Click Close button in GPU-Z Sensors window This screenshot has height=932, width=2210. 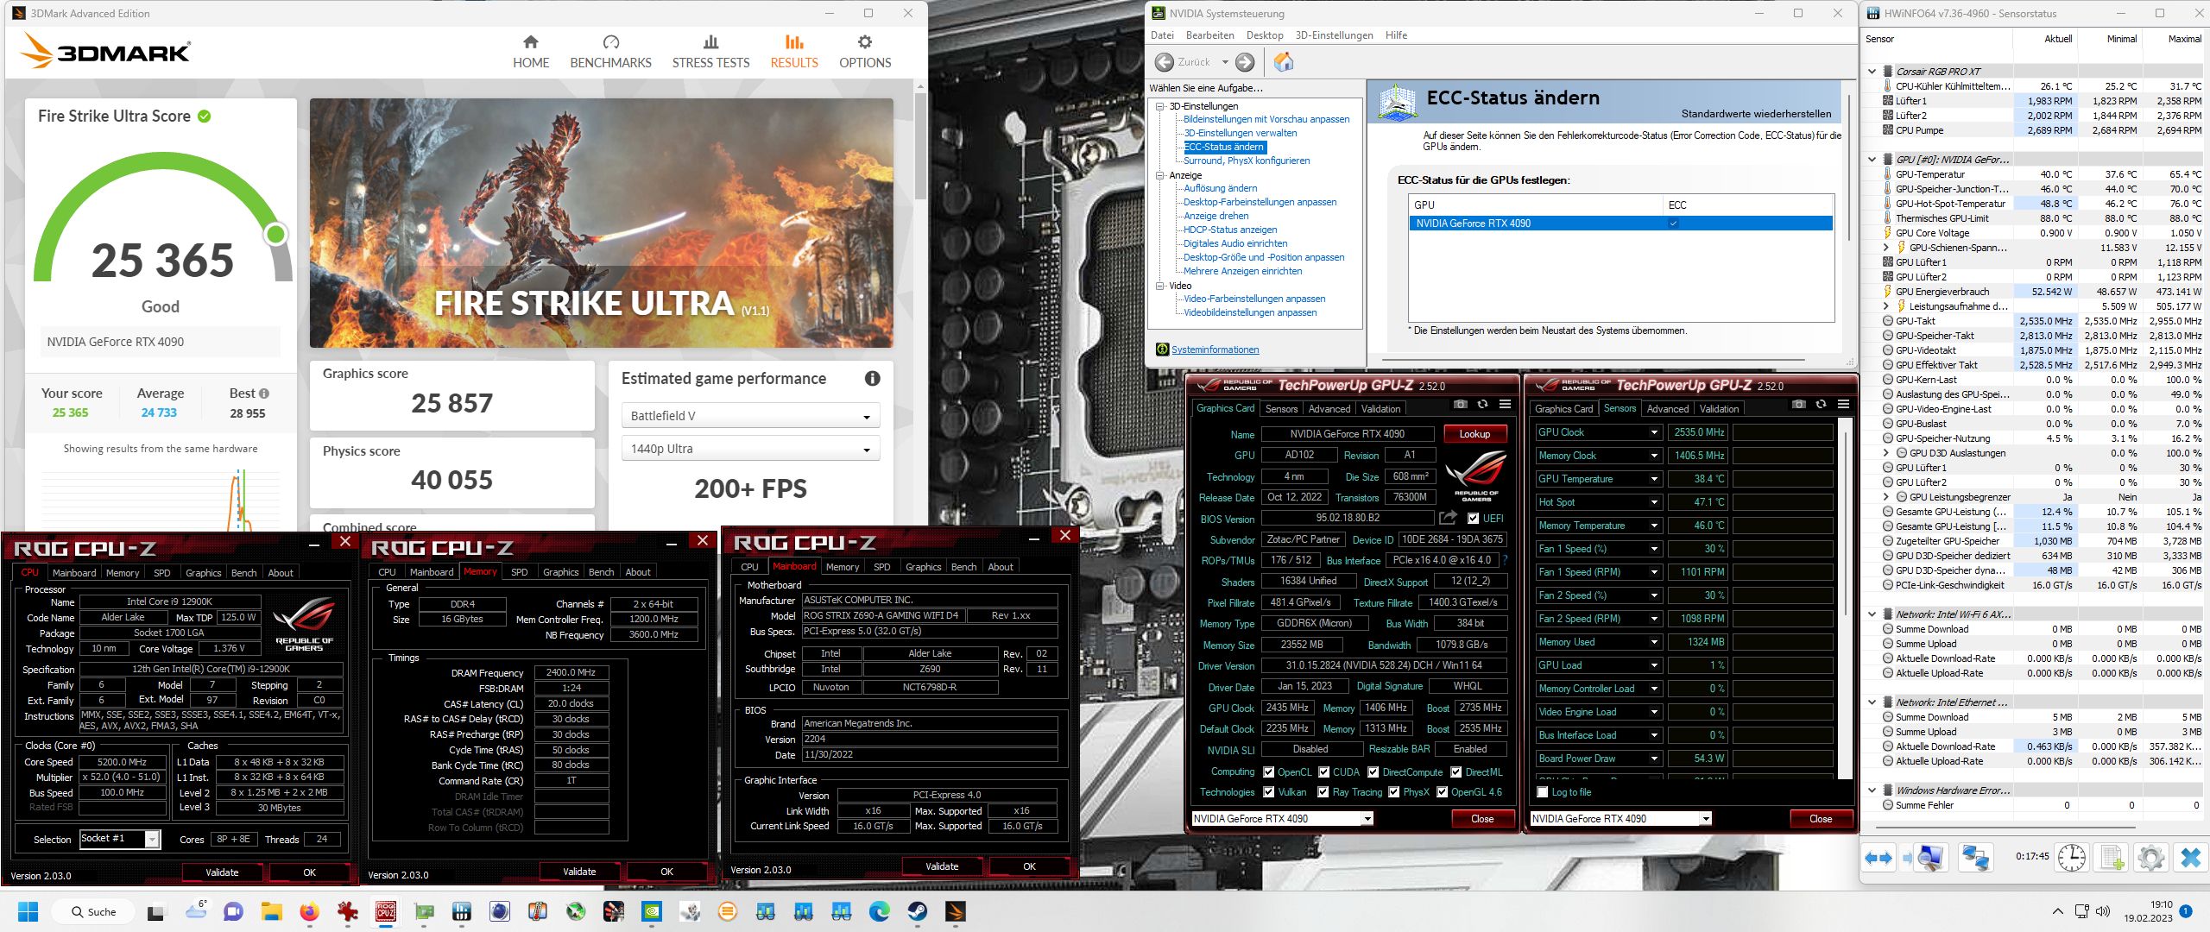click(1820, 819)
